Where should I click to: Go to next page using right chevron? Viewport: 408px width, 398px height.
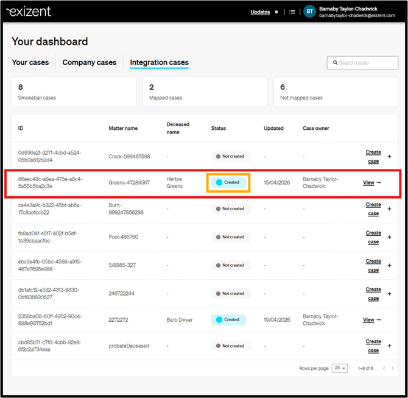coord(393,368)
